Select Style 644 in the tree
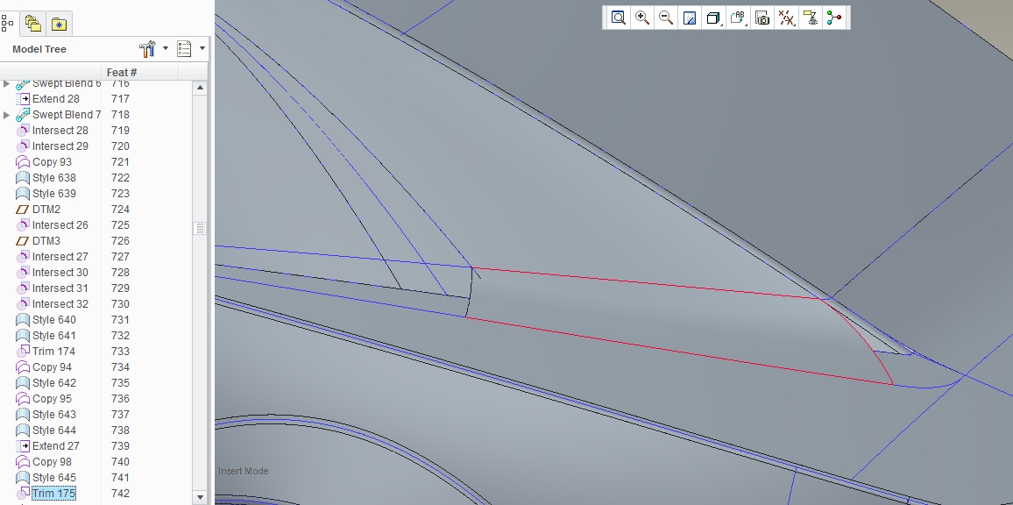The width and height of the screenshot is (1013, 505). 53,430
